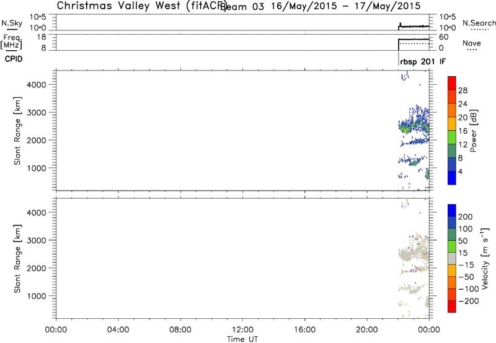
Task: Click the red swatch above 28 dB
Action: [452, 84]
